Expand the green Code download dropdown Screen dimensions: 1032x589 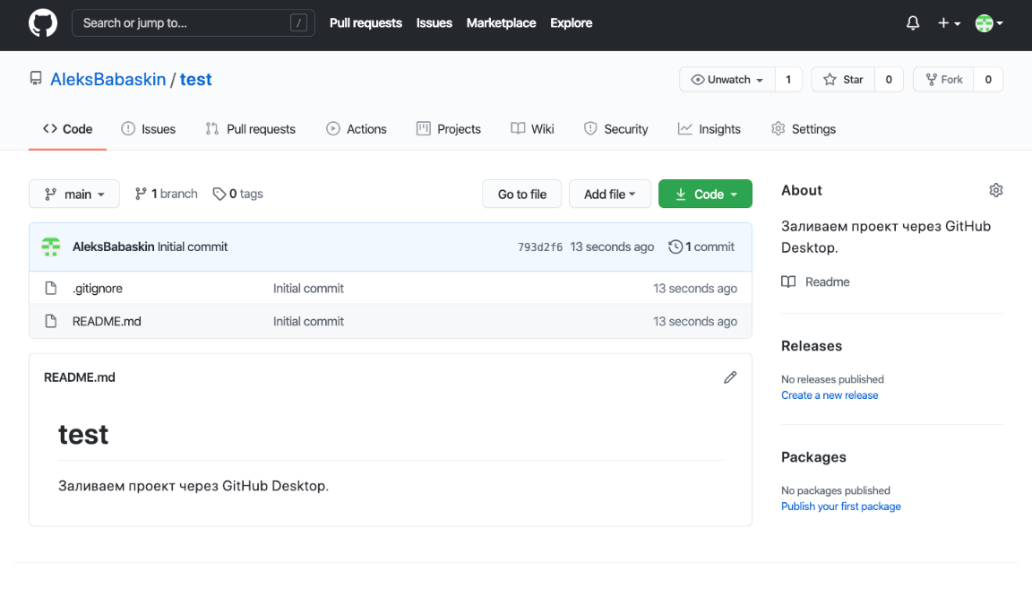(x=705, y=194)
